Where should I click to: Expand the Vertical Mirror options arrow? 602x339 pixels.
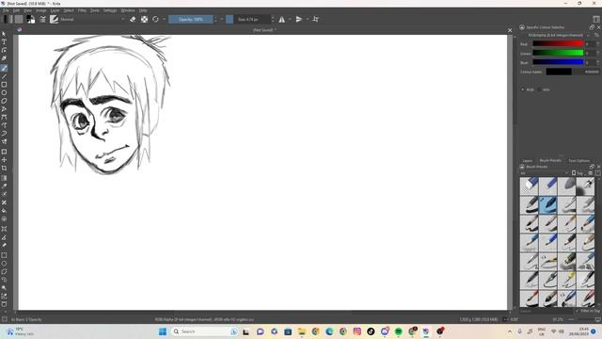308,19
